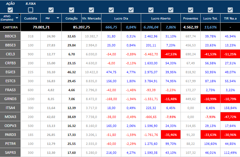
Task: Click the CIEL3 ticker row
Action: (10, 54)
